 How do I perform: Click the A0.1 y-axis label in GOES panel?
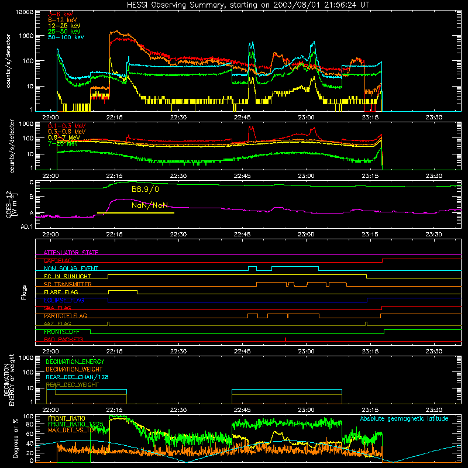[27, 226]
